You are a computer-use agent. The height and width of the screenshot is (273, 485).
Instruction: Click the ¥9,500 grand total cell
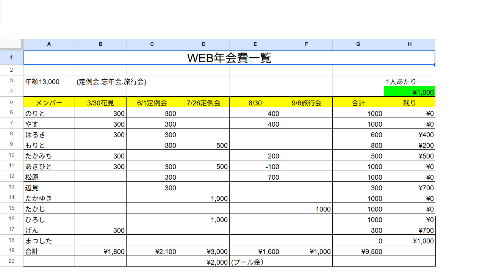coord(358,251)
